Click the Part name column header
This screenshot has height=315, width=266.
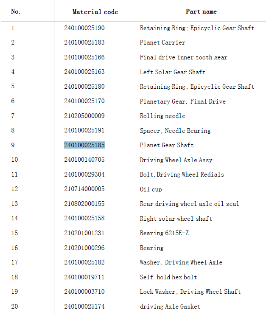click(201, 11)
